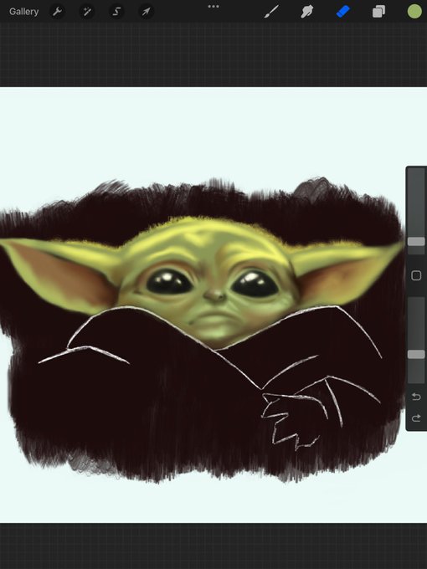Undo the last stroke
The width and height of the screenshot is (427, 569).
(416, 397)
